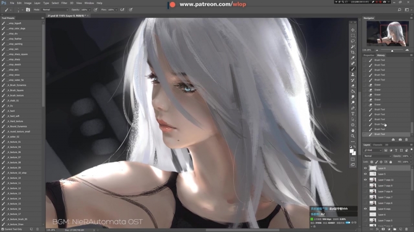Select the Eraser tool in toolbar
This screenshot has height=232, width=414.
tap(353, 86)
